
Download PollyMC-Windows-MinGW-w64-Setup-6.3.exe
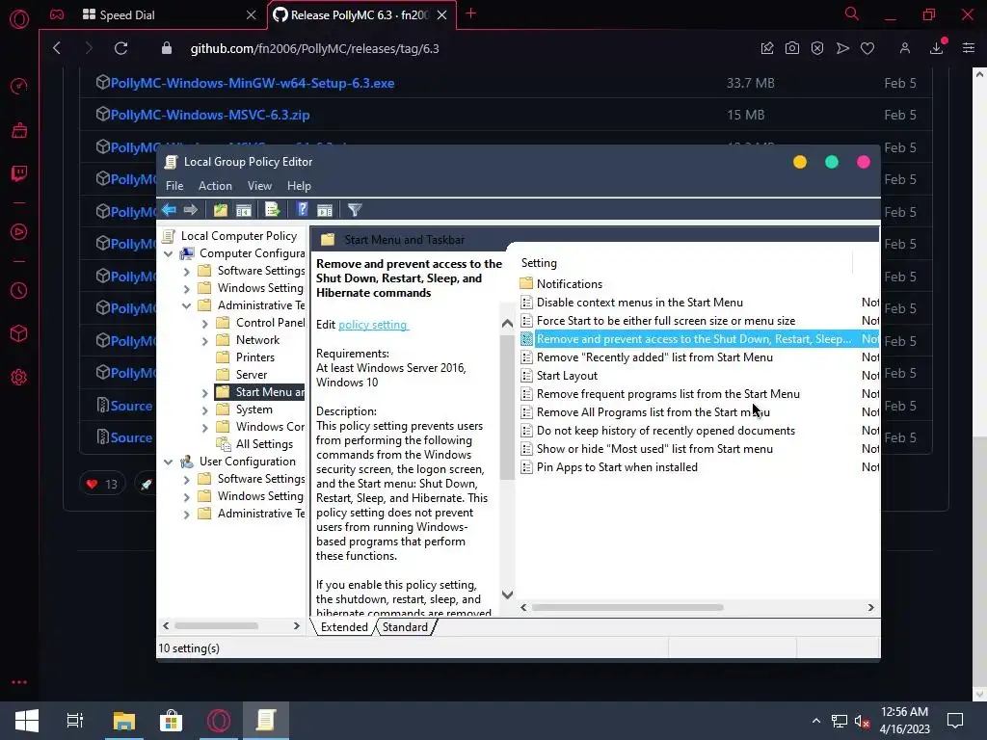click(253, 83)
